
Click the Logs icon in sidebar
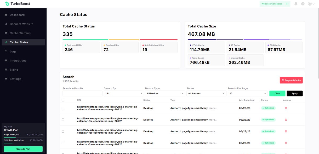6,52
